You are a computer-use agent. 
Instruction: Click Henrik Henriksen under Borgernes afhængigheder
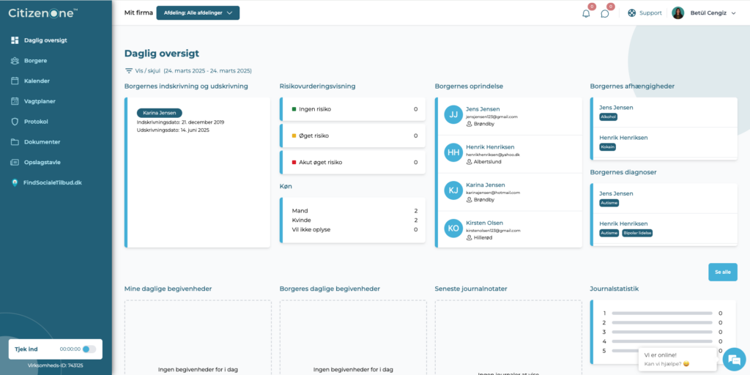[x=624, y=138]
